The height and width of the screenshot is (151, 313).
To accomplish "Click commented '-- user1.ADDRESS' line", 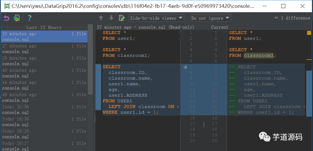I will click(256, 95).
